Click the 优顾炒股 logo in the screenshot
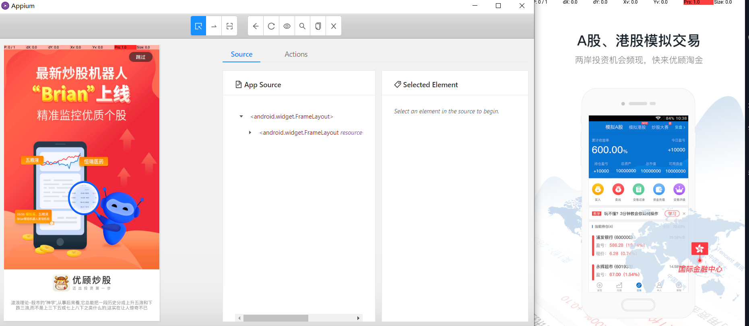Screen dimensions: 749x326 click(x=82, y=283)
